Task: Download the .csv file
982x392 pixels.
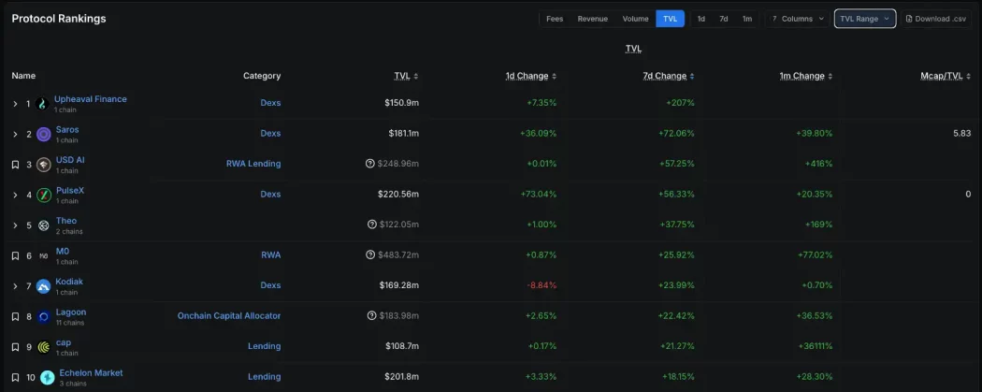Action: [x=936, y=19]
